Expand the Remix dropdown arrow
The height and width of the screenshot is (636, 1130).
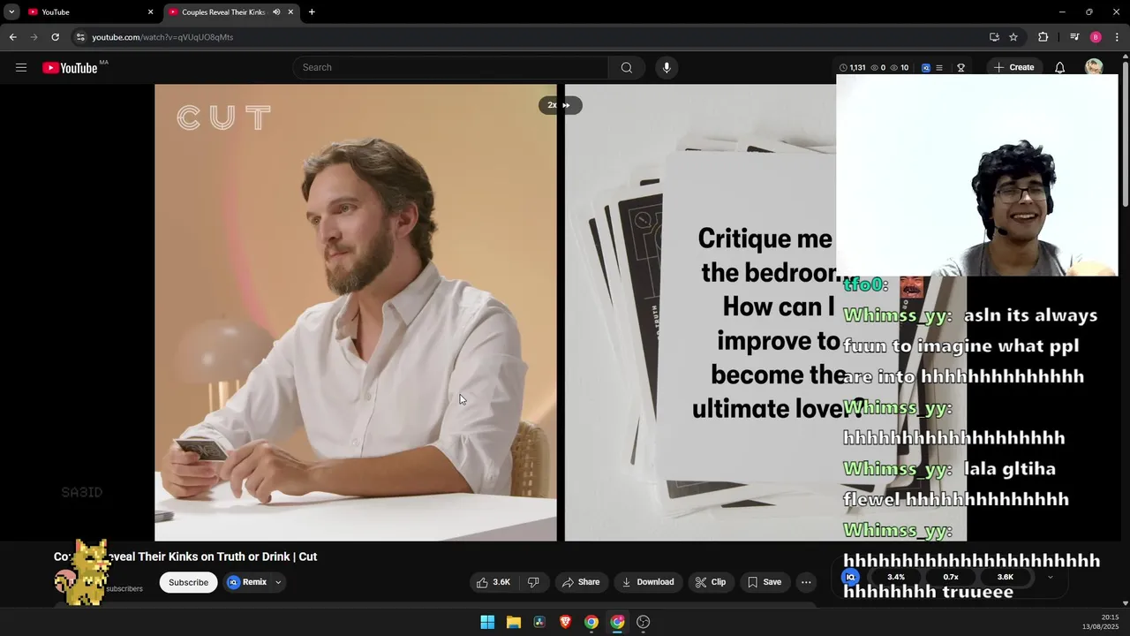tap(278, 582)
